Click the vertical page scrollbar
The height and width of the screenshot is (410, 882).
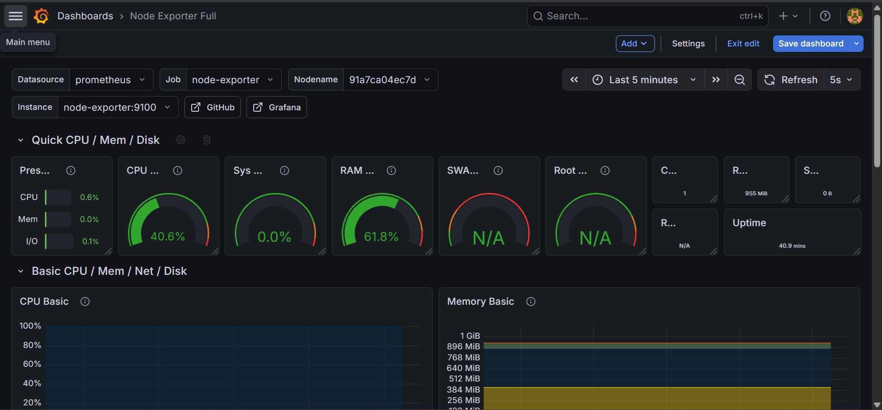(877, 92)
